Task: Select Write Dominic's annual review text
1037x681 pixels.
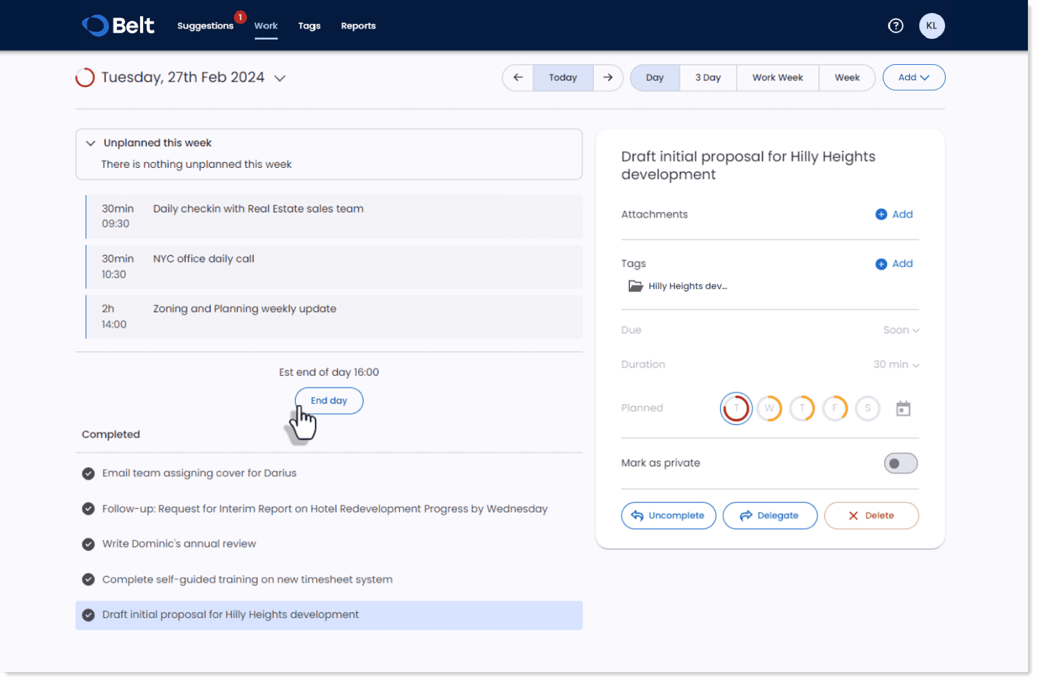Action: [x=179, y=544]
